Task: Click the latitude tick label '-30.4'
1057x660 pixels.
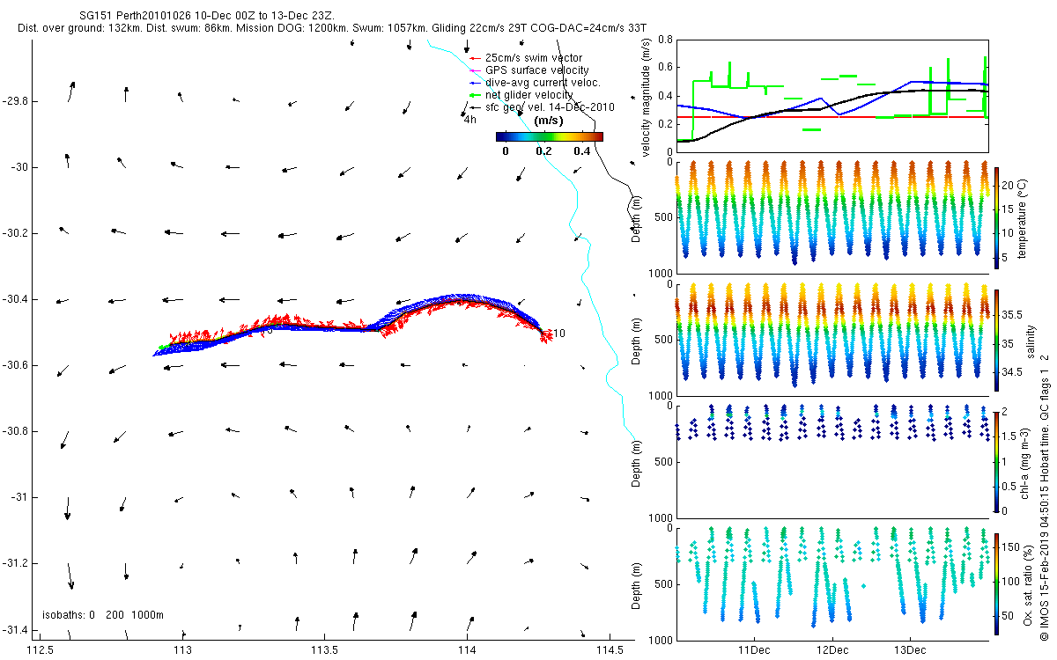Action: (15, 299)
